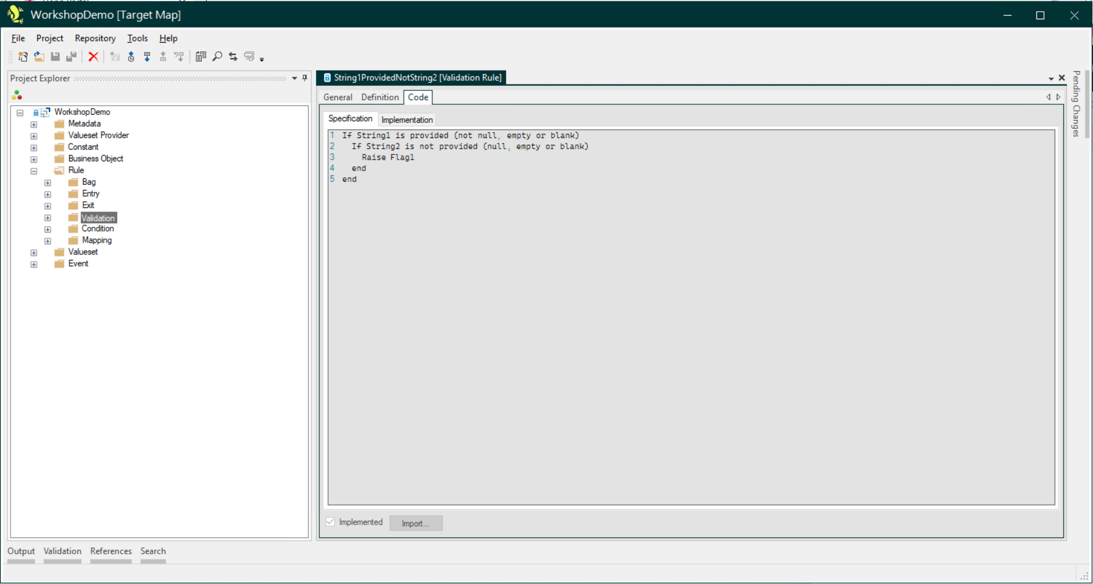Delete the selection with the red X icon

point(93,57)
